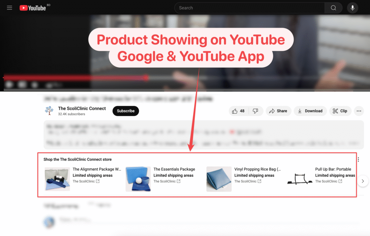370x236 pixels.
Task: Like the video with thumbs up
Action: (x=238, y=111)
